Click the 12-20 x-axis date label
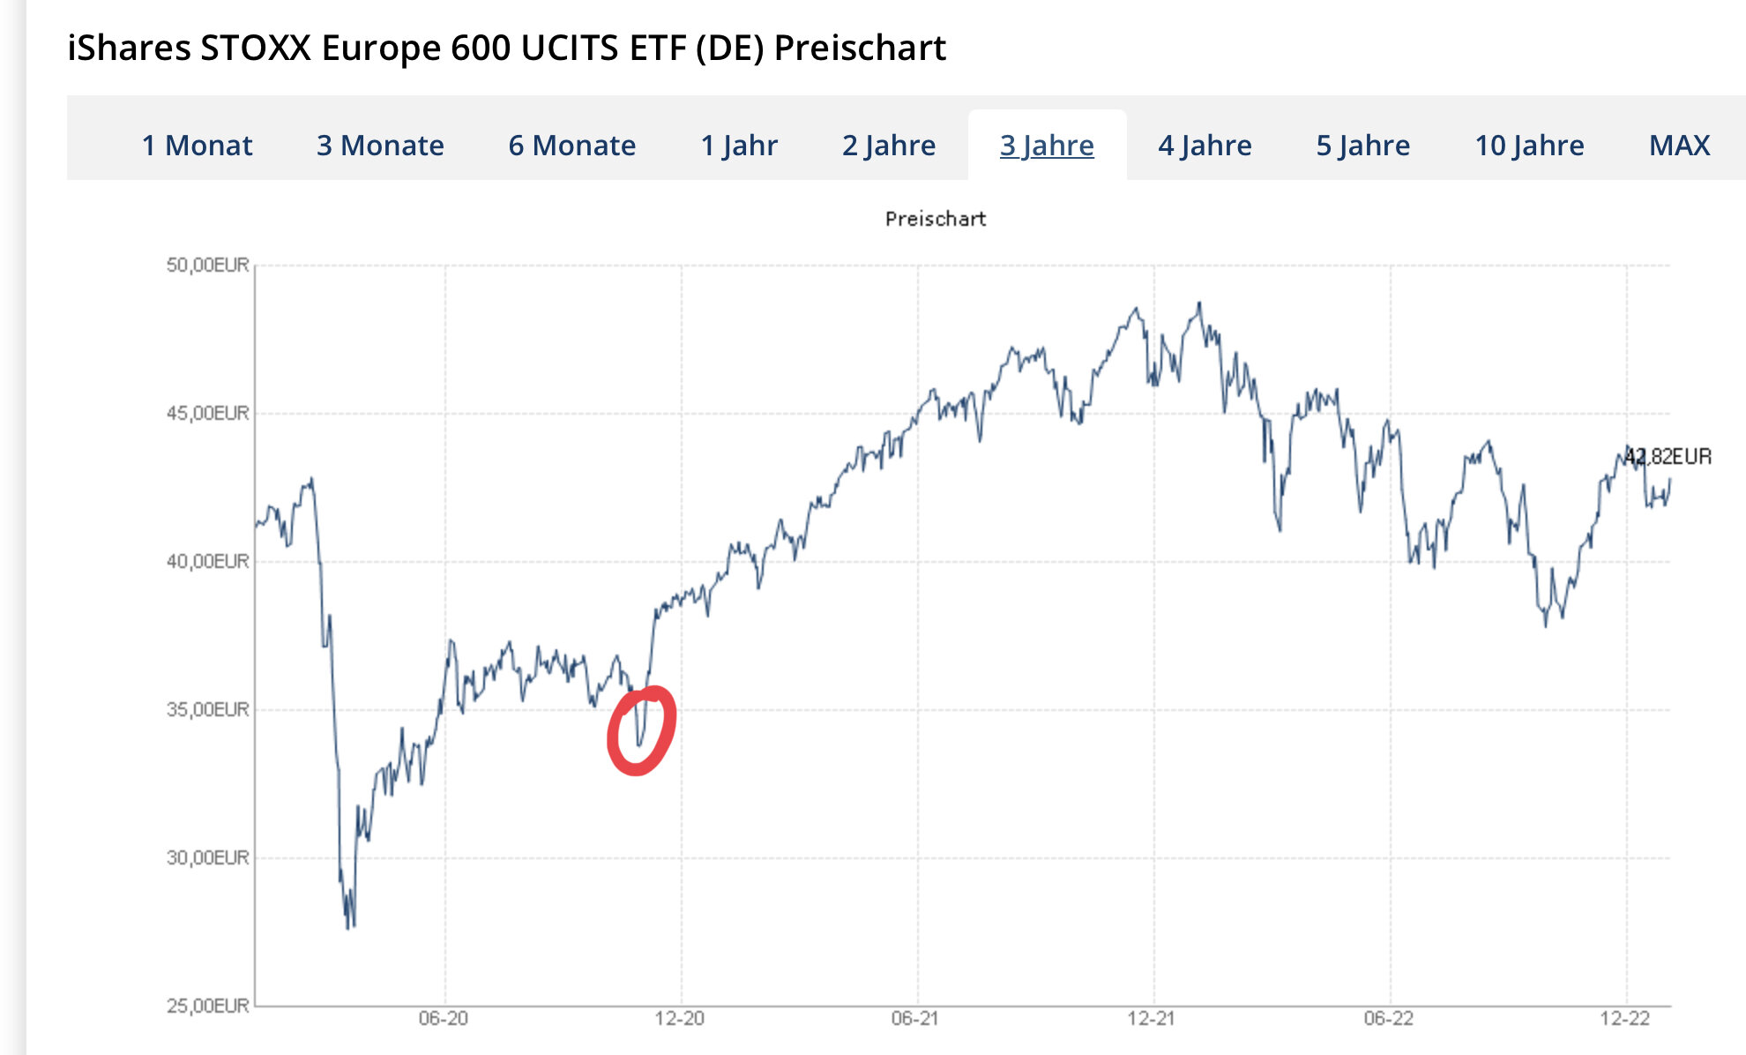Screen dimensions: 1746x1055 (x=679, y=1019)
